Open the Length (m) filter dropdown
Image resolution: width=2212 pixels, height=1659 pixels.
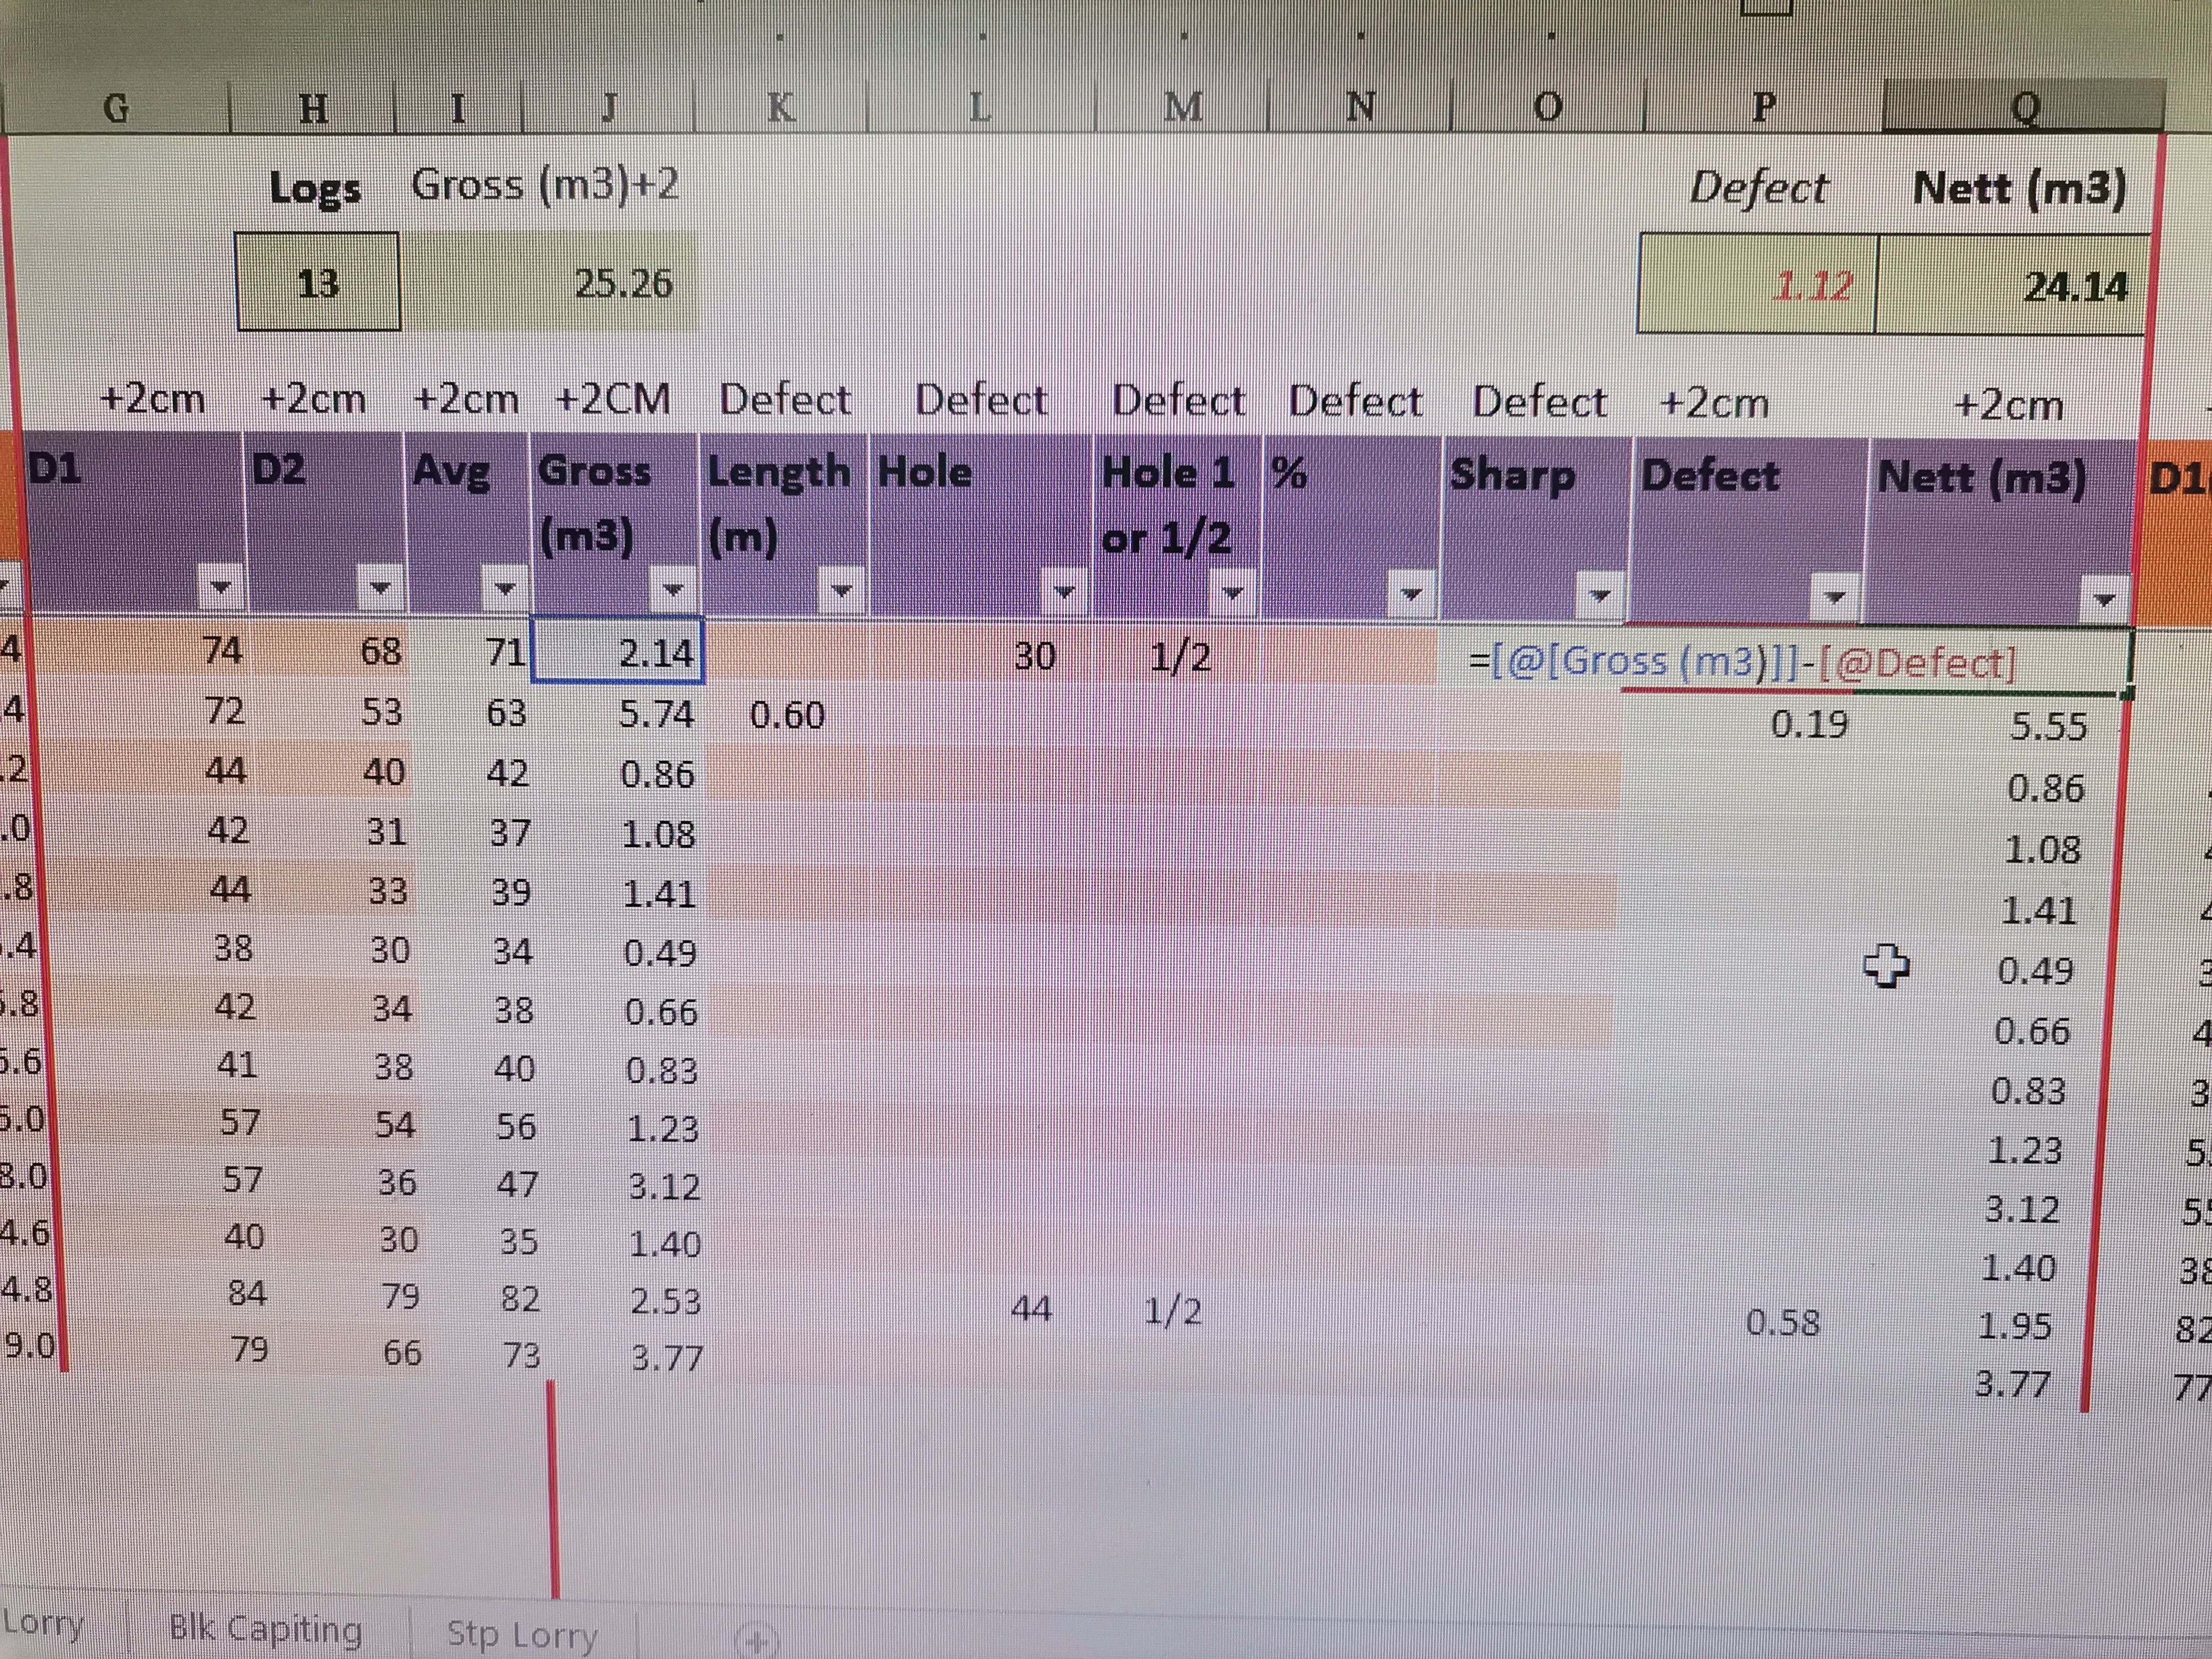(x=841, y=591)
